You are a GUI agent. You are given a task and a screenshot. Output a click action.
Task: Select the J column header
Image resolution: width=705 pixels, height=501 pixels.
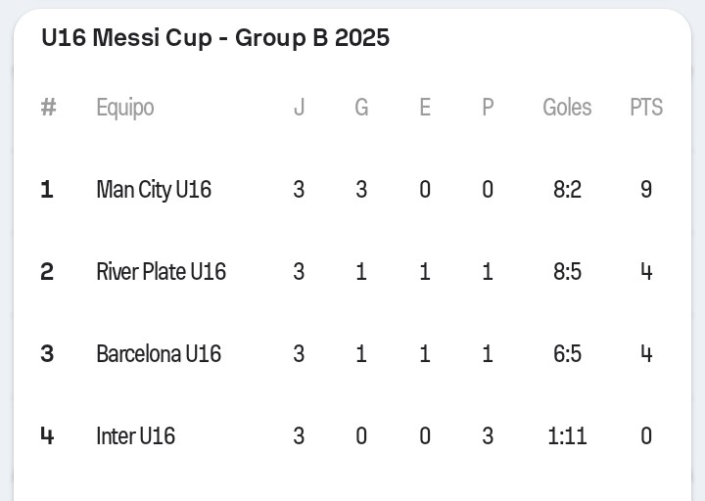299,107
